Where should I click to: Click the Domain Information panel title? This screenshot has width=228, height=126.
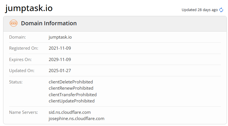coord(49,23)
